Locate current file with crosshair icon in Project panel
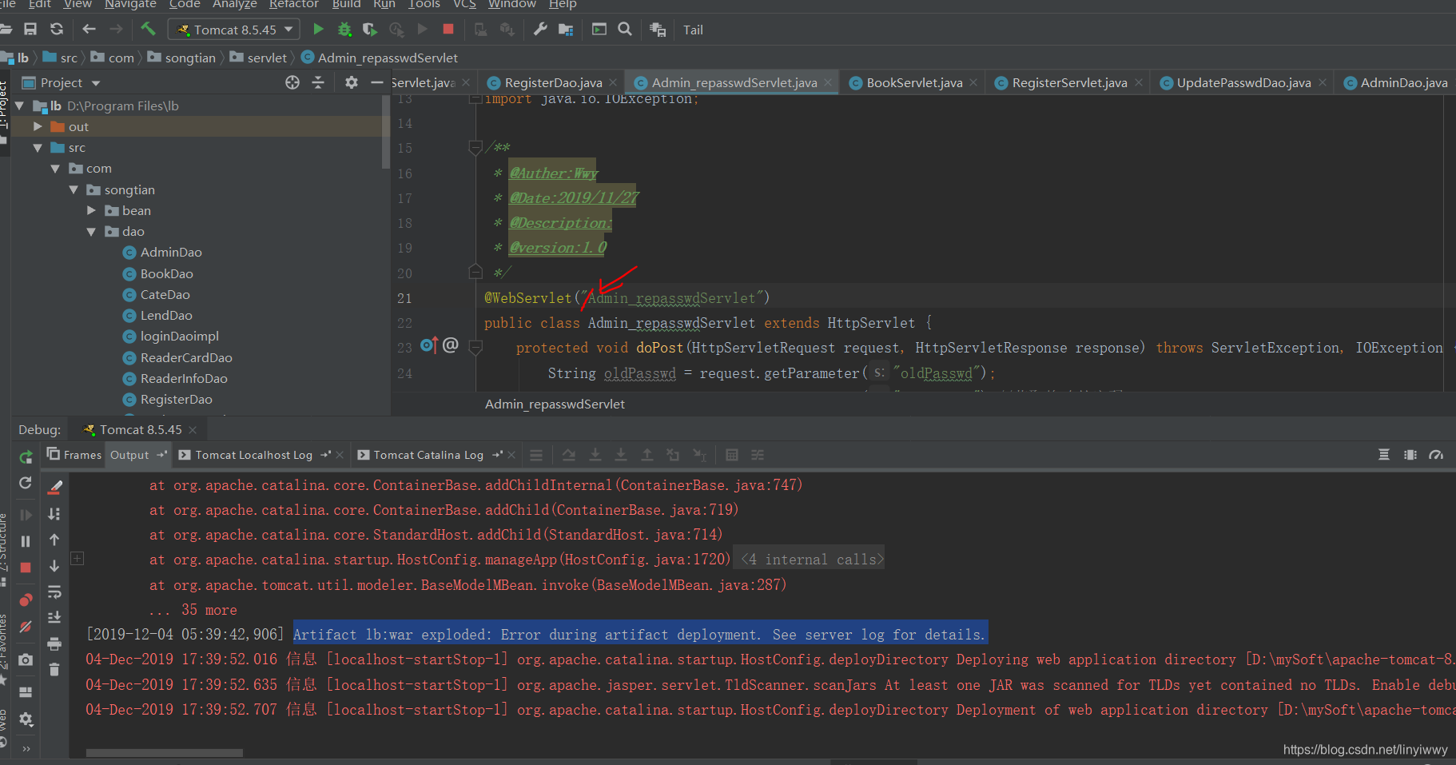 coord(292,82)
